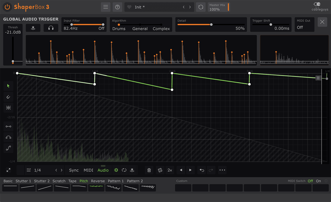Switch trigger mode to Sync
Image resolution: width=331 pixels, height=202 pixels.
click(x=74, y=170)
